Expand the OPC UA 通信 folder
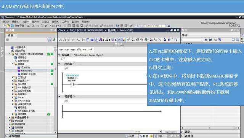The height and width of the screenshot is (138, 244). (x=13, y=101)
